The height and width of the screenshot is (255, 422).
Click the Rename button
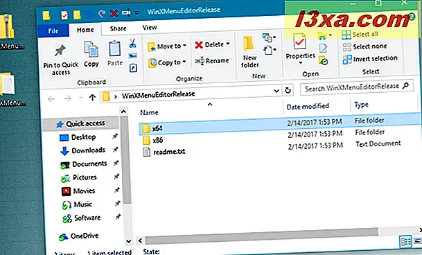pyautogui.click(x=212, y=61)
